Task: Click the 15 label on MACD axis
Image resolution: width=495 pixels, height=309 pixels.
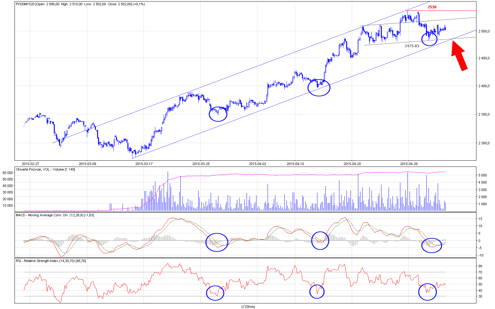Action: tap(480, 219)
